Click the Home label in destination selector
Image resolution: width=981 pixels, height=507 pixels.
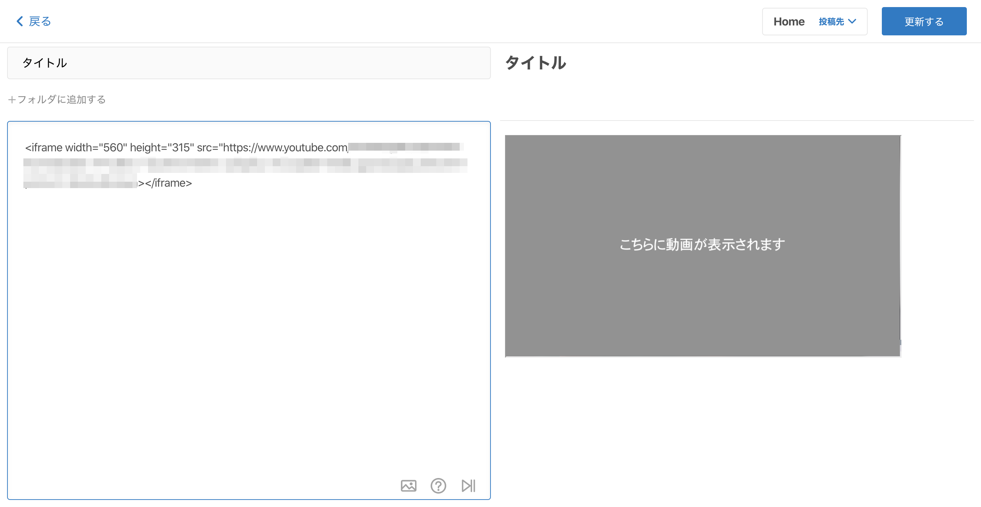click(789, 22)
